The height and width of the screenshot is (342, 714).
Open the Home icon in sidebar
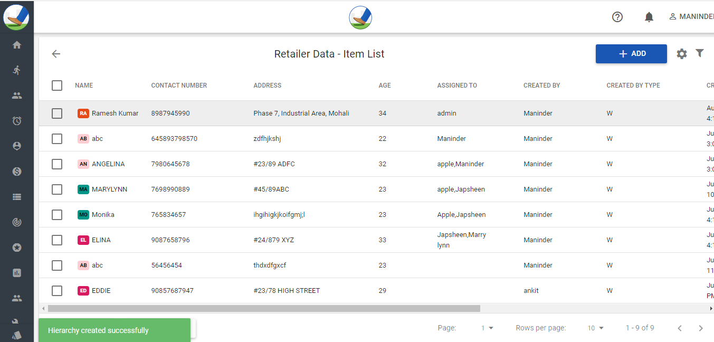(17, 45)
